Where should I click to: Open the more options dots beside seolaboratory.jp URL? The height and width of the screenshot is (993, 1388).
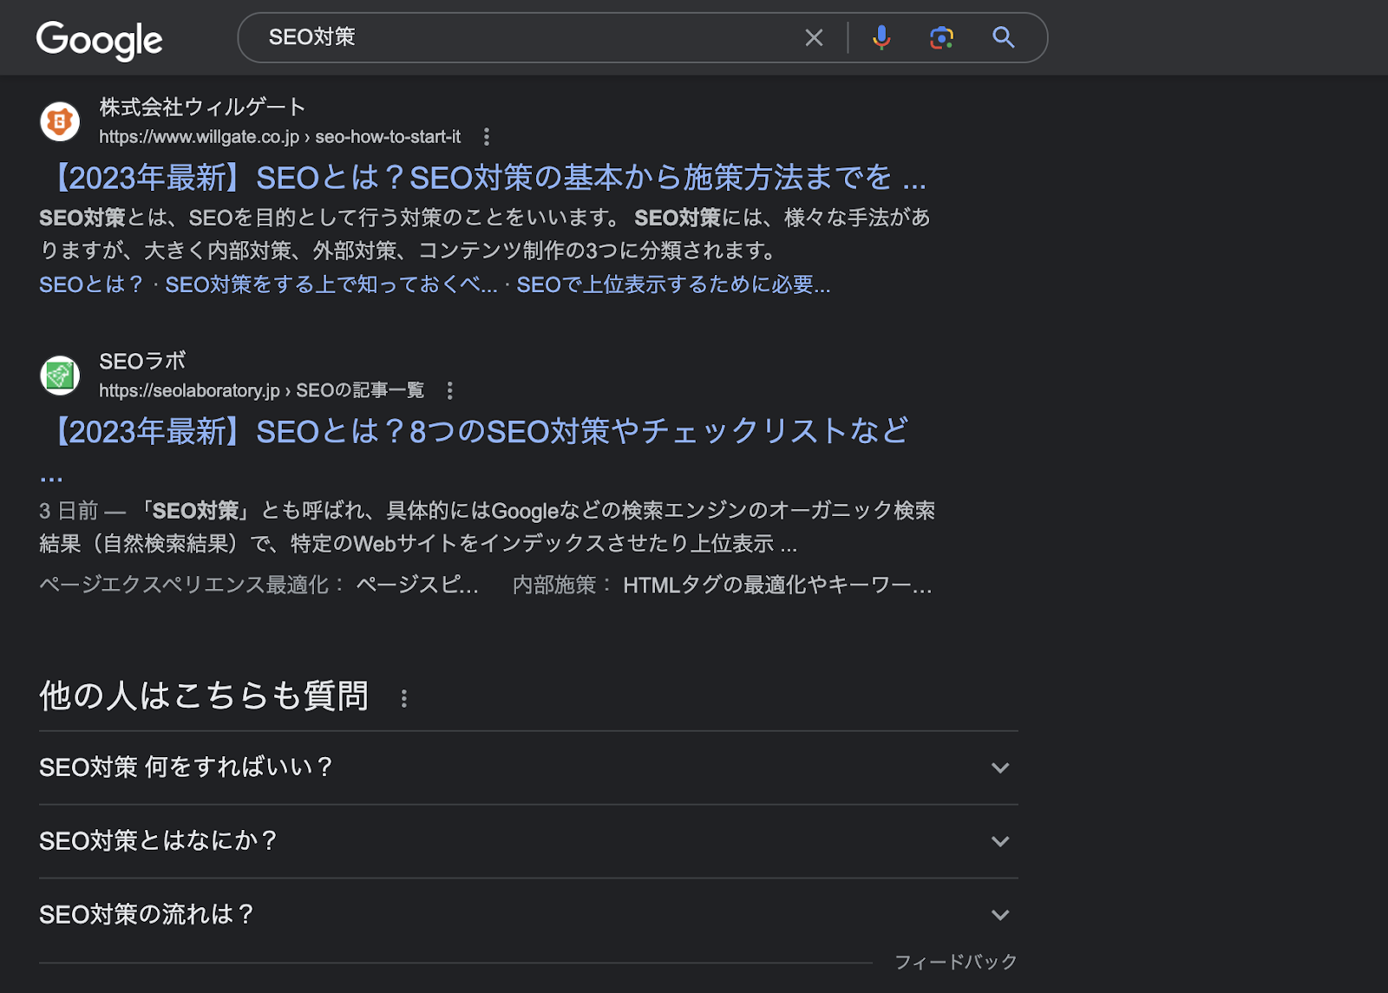pos(449,390)
